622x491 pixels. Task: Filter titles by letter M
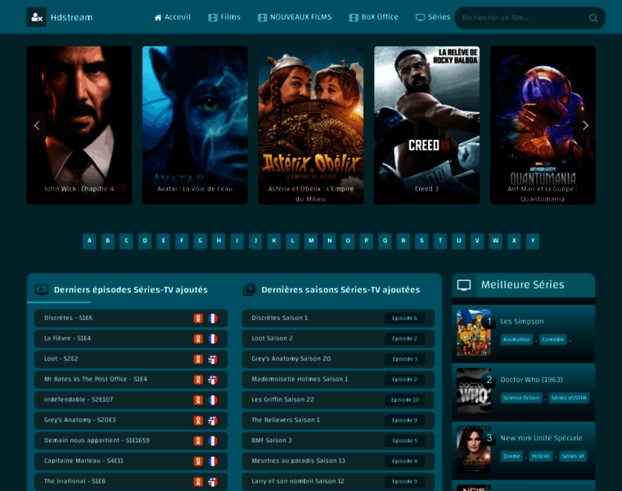[x=311, y=241]
